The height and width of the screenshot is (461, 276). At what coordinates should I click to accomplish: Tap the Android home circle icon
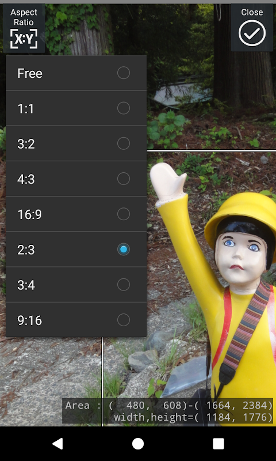click(138, 444)
